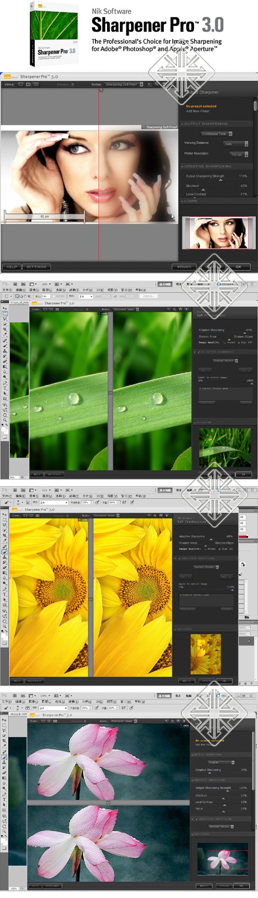Select the Type tool in lotus Photoshop window
Screen dimensions: 258x898
click(5, 799)
